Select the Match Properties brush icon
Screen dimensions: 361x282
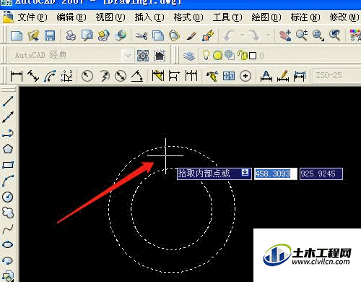pyautogui.click(x=191, y=35)
